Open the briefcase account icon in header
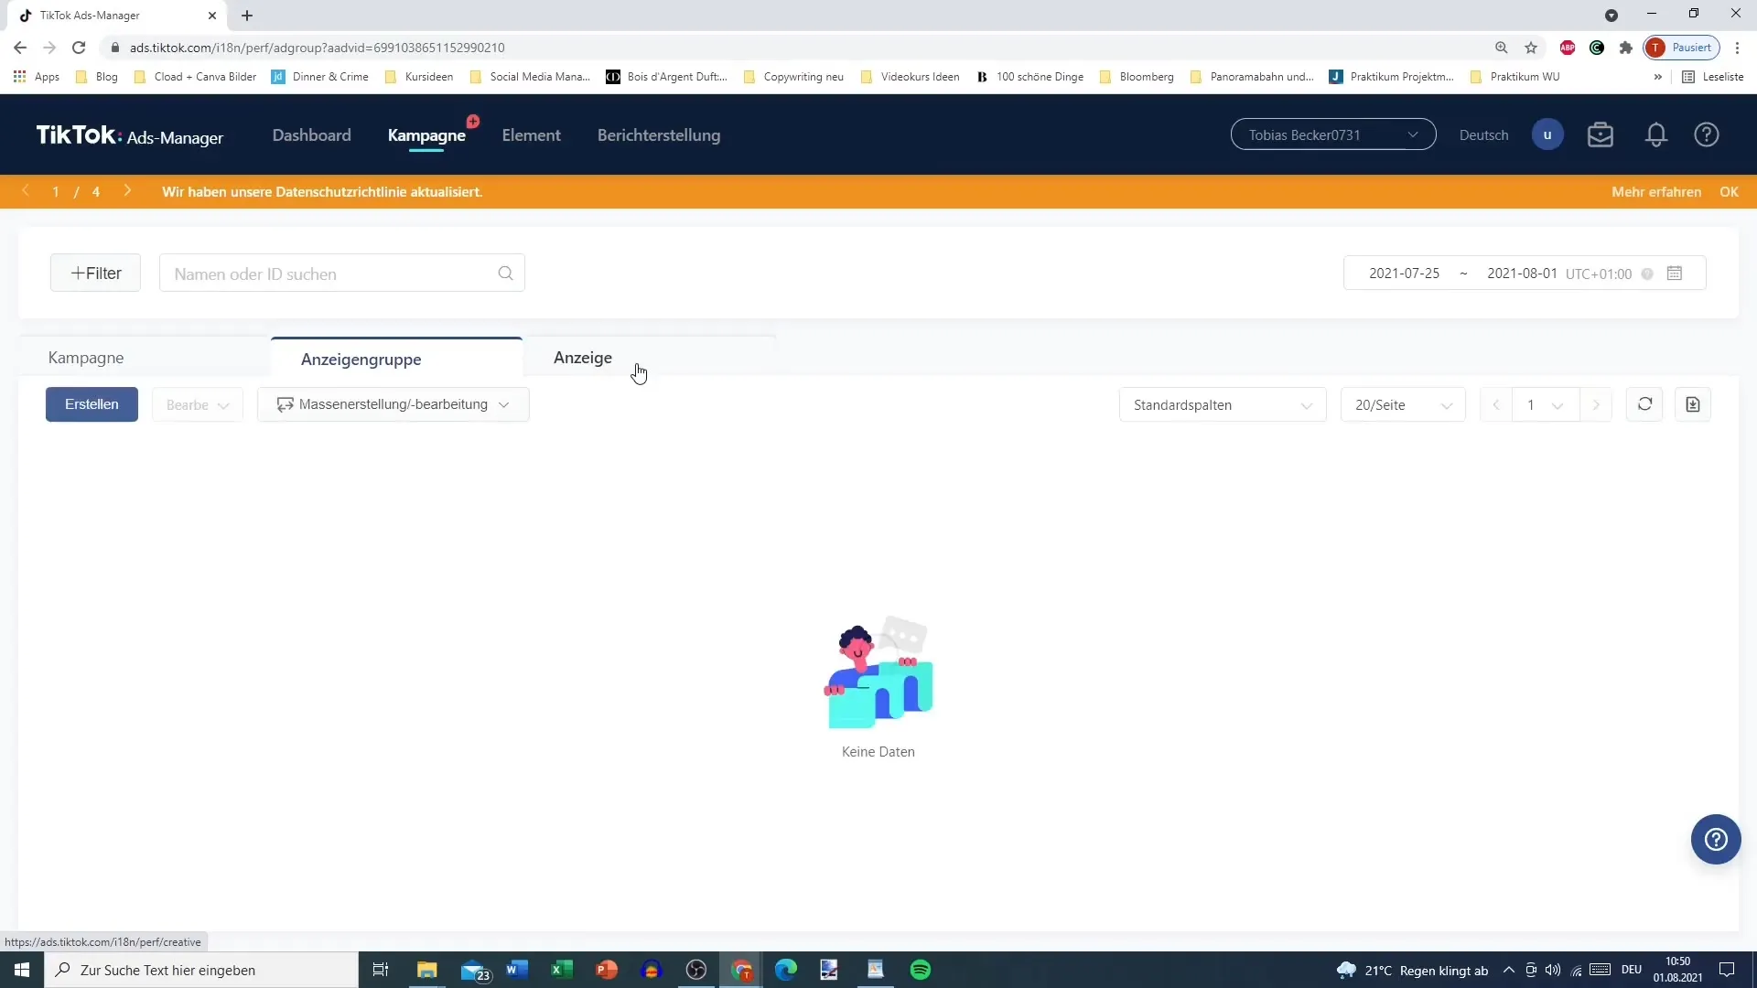This screenshot has height=988, width=1757. point(1601,135)
